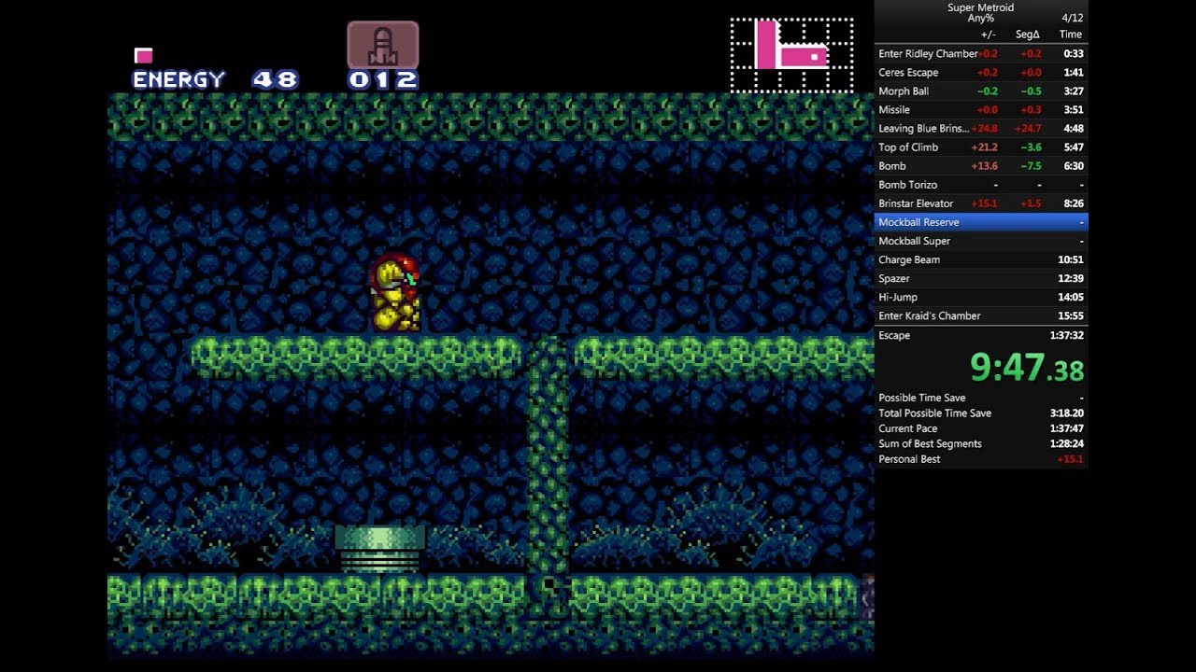This screenshot has height=672, width=1196.
Task: Click the 15:55 Kraid's Chamber time
Action: (x=1071, y=315)
